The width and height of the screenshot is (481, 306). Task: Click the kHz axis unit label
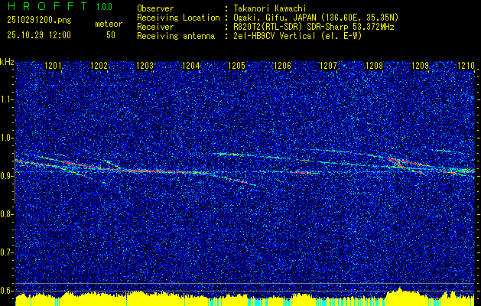coord(7,62)
